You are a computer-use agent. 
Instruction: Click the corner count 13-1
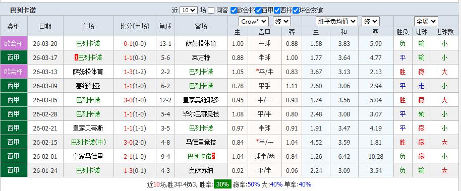point(165,44)
